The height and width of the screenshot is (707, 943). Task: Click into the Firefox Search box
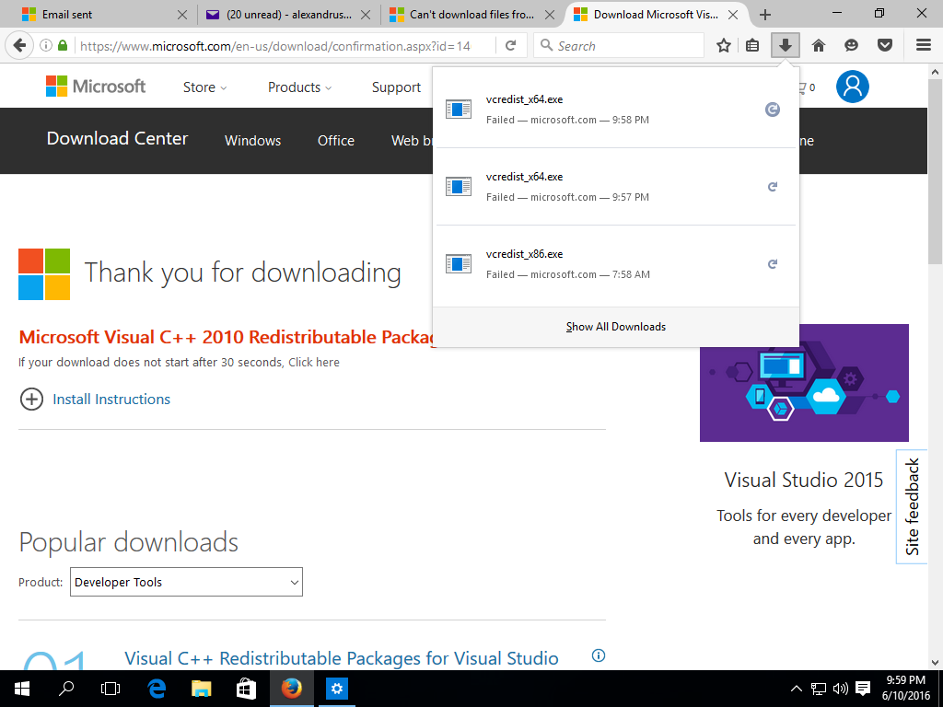click(618, 46)
